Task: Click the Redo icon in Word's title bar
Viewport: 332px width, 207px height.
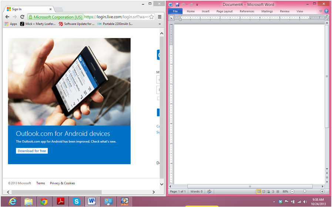Action: coord(191,4)
